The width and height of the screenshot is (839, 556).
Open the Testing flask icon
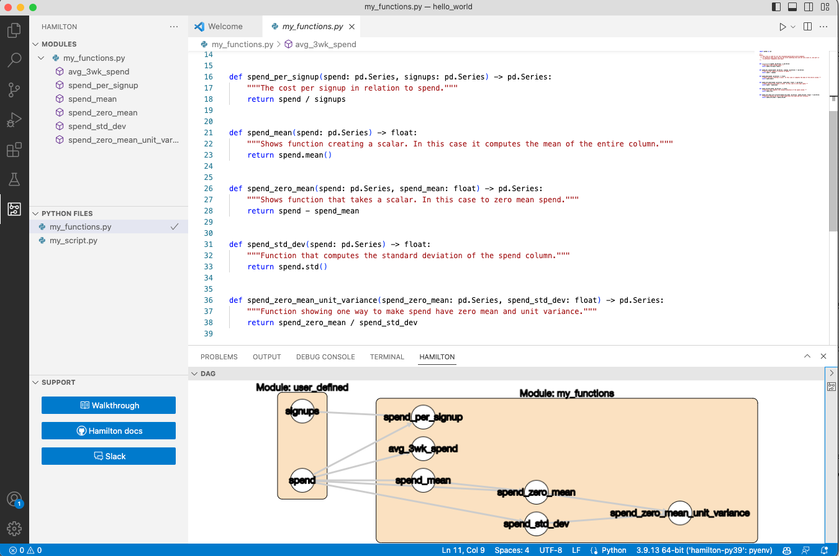[14, 179]
